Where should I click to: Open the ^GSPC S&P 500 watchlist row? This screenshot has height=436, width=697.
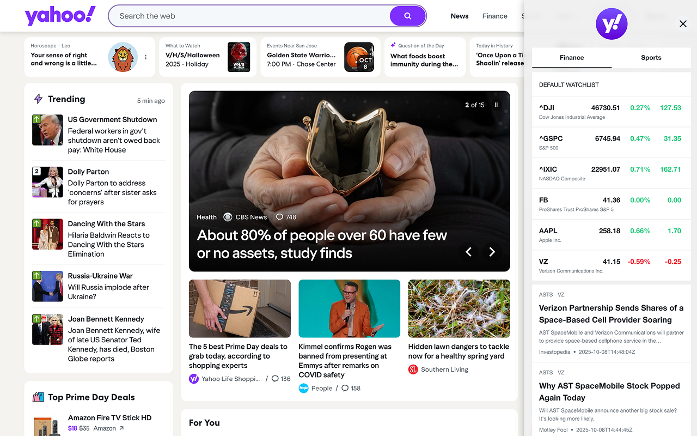point(612,143)
